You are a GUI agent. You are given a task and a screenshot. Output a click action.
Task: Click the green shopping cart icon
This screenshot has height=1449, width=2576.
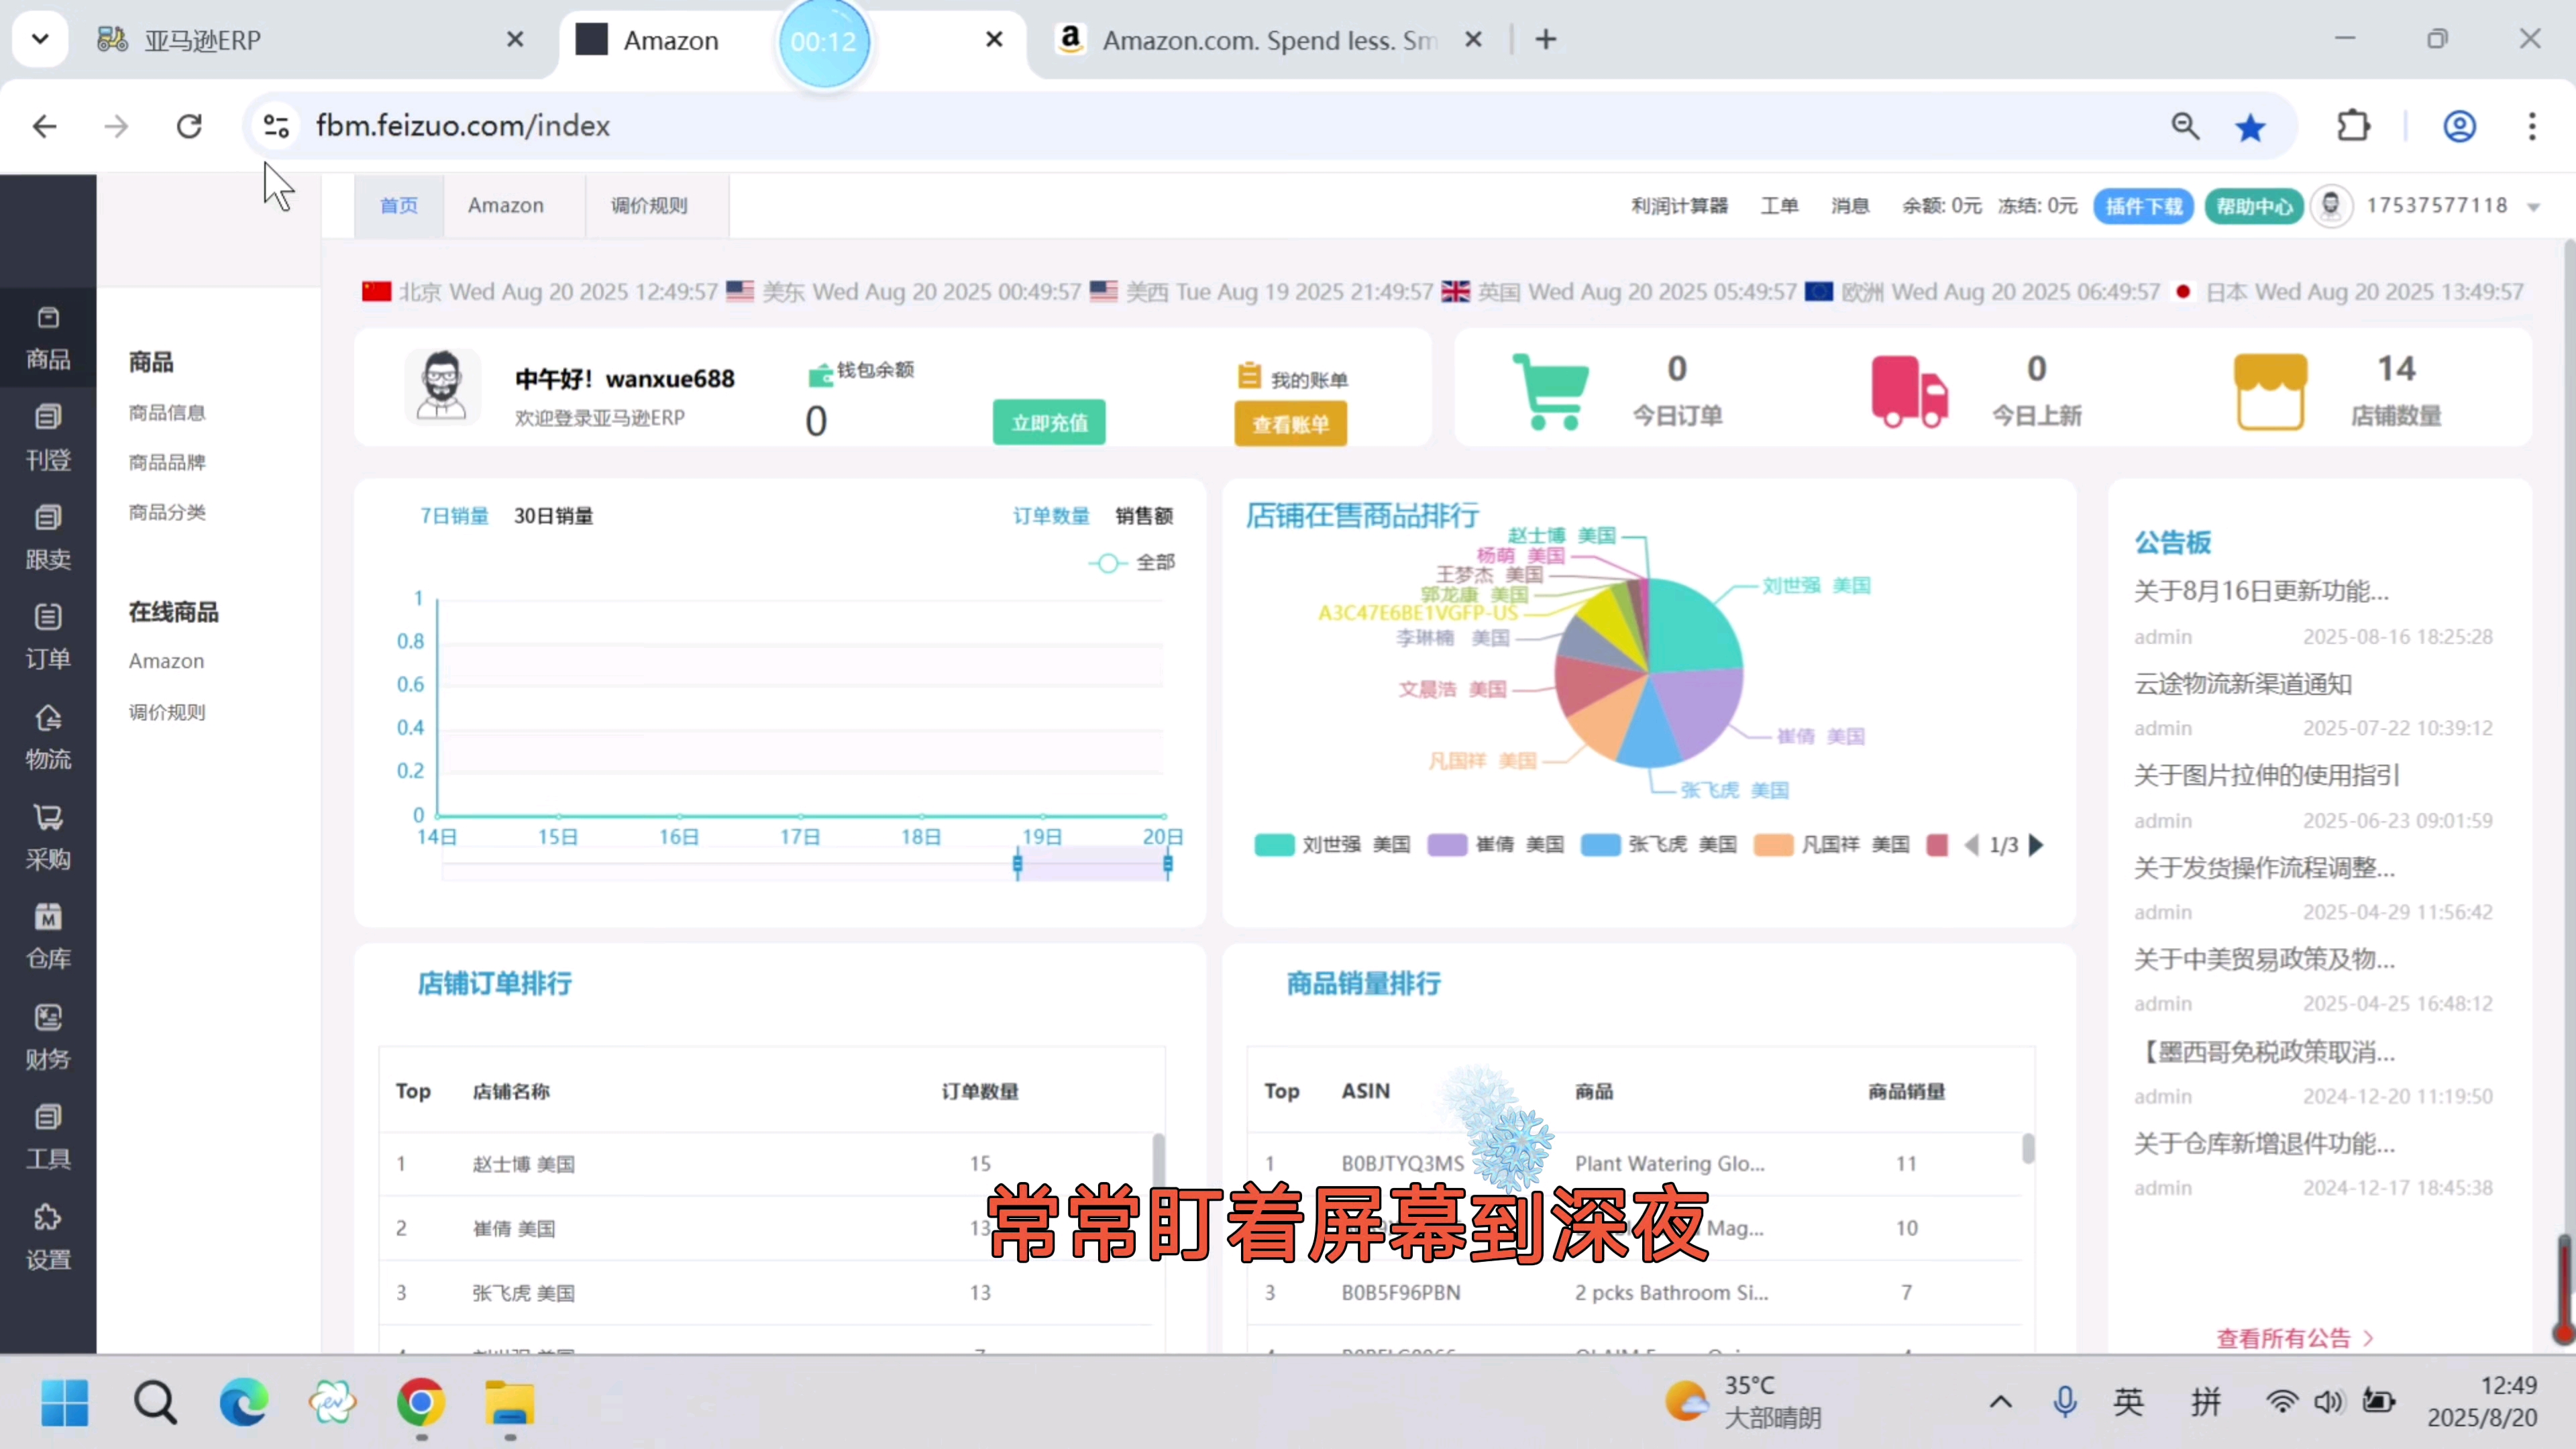[1550, 391]
